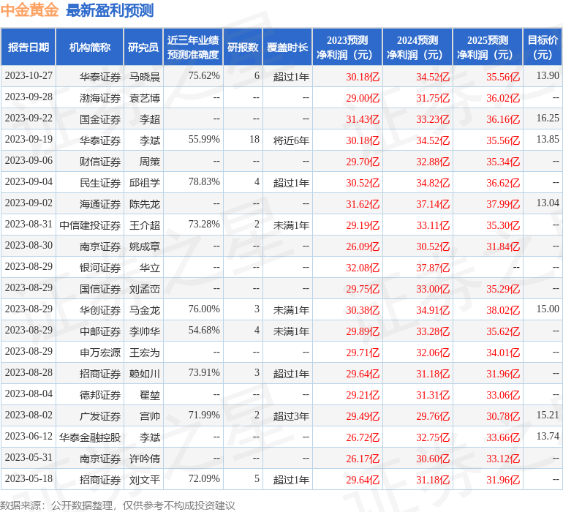The image size is (563, 512).
Task: Select the 研报数 column header
Action: click(243, 47)
